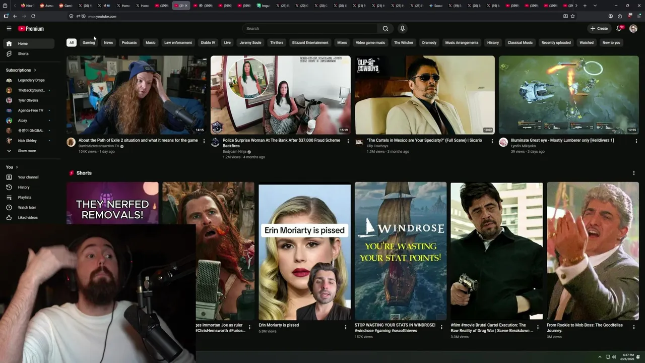
Task: Expand the You section chevron
Action: tap(17, 167)
